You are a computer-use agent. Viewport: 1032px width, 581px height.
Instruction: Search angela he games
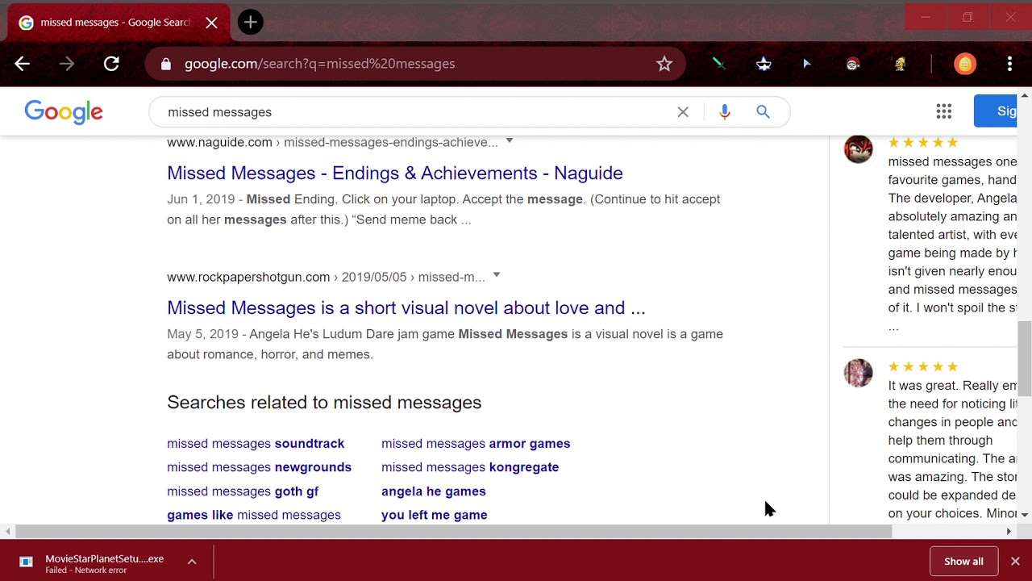pos(434,491)
